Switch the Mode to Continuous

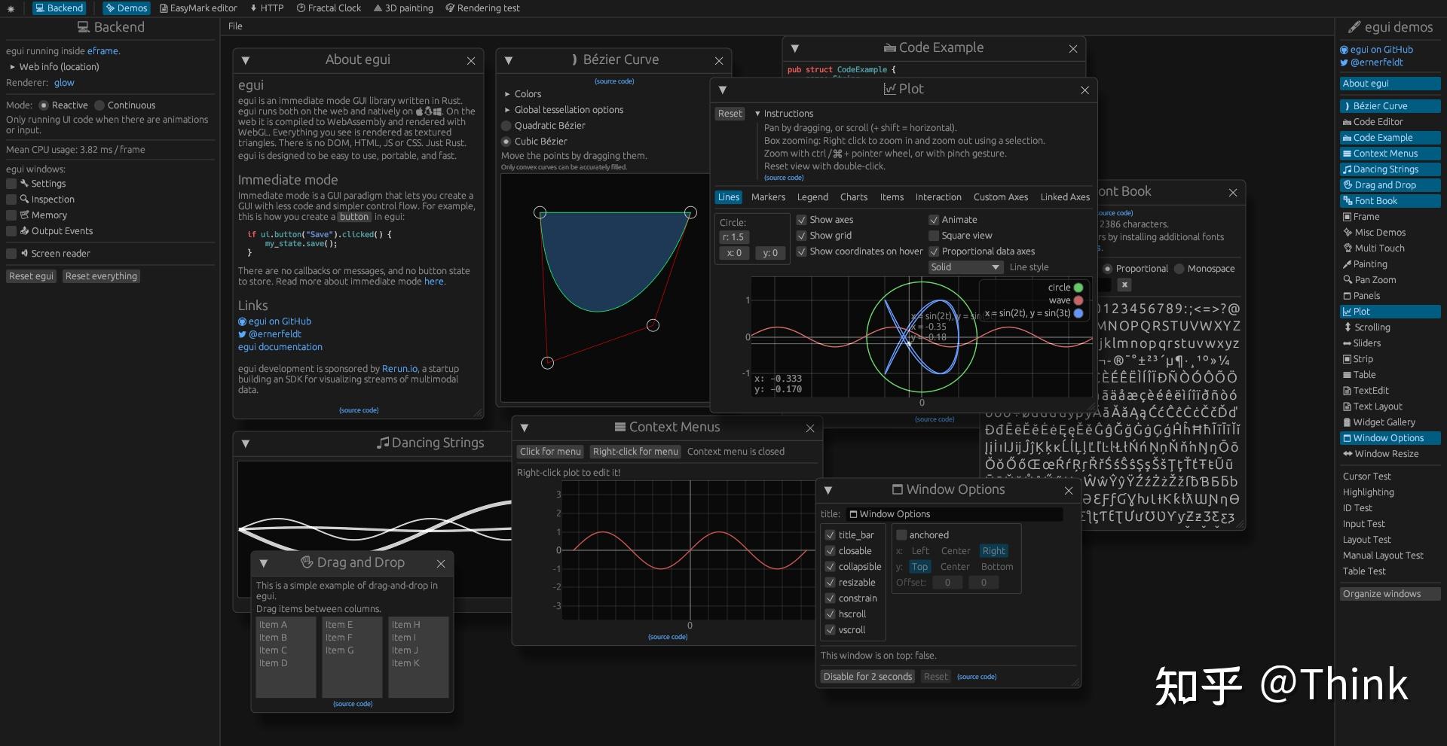[99, 105]
